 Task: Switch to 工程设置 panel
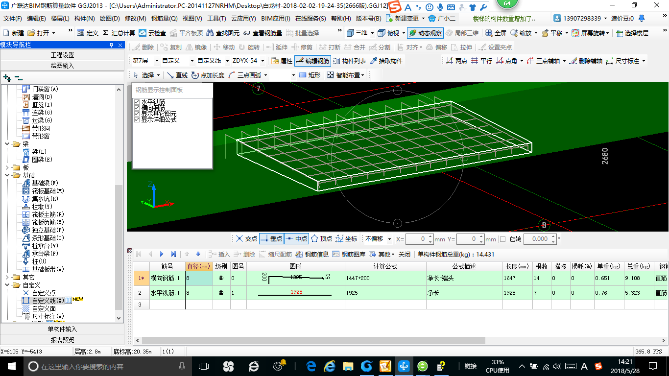click(62, 55)
